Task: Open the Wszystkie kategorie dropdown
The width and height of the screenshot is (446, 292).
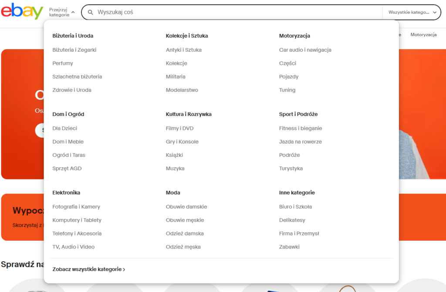Action: (412, 12)
